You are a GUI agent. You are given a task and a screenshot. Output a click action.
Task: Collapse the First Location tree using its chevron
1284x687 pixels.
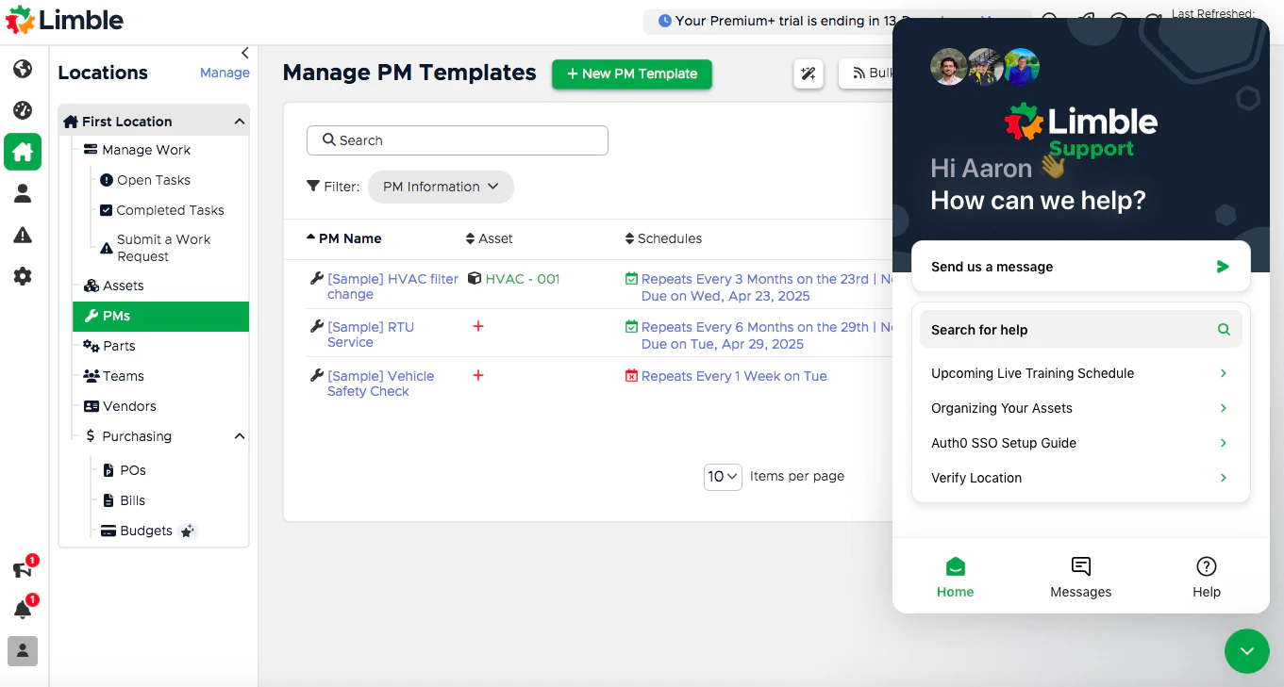click(240, 121)
